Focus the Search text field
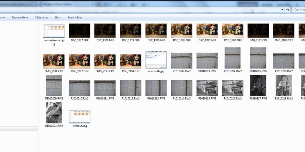The height and width of the screenshot is (152, 305). (x=299, y=10)
